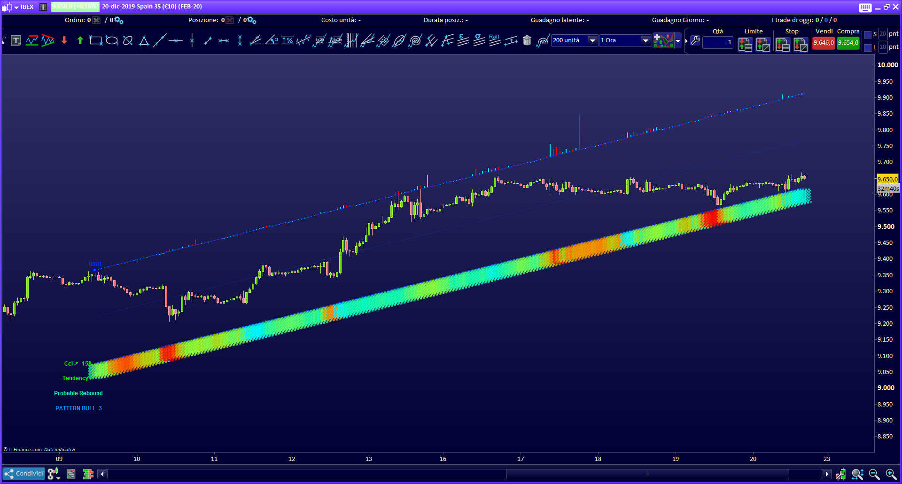
Task: Click the trash can to delete drawings
Action: (527, 41)
